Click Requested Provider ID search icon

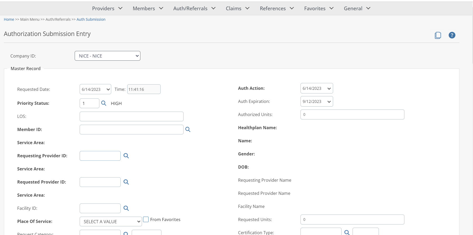tap(126, 182)
